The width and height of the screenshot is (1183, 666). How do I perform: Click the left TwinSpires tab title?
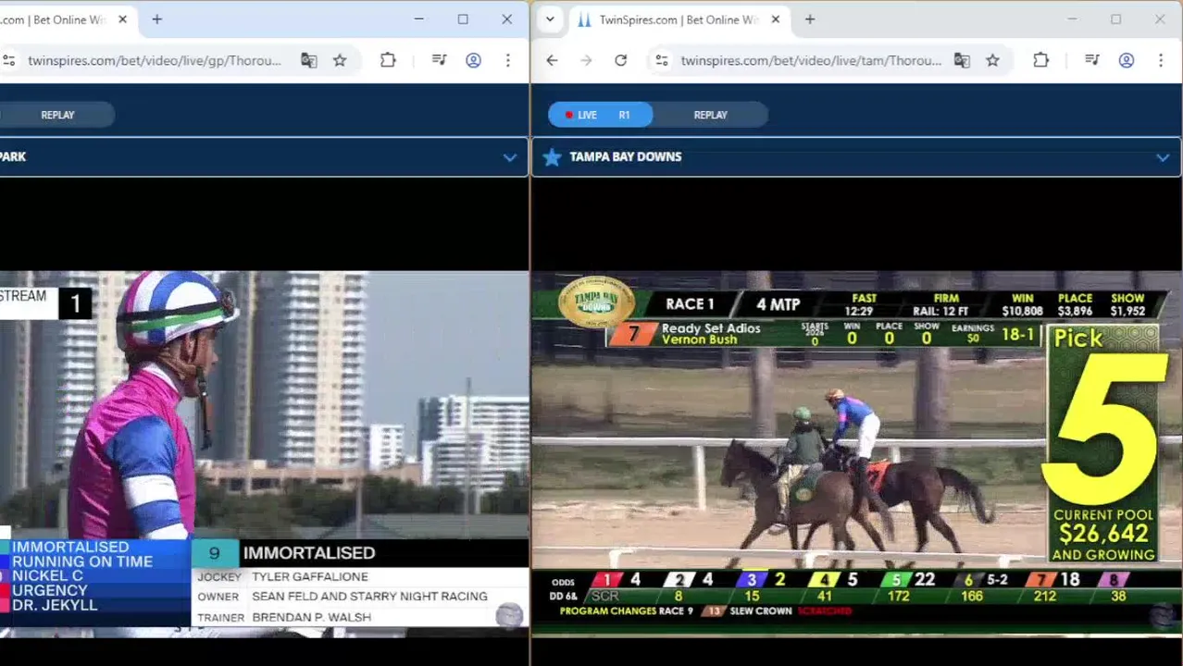click(x=54, y=19)
